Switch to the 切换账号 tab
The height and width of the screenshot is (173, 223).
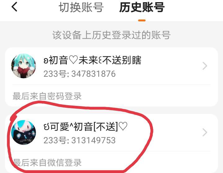click(81, 7)
